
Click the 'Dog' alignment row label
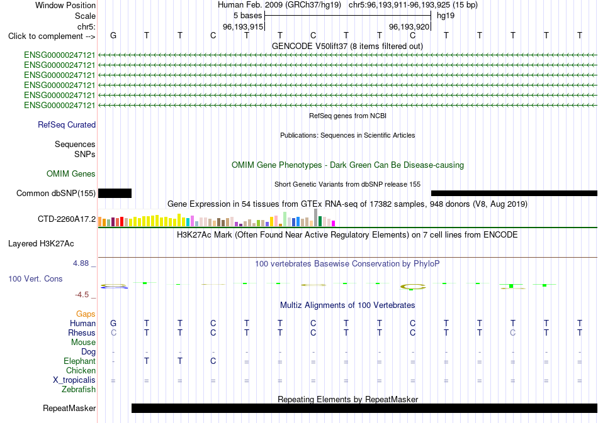tap(88, 352)
